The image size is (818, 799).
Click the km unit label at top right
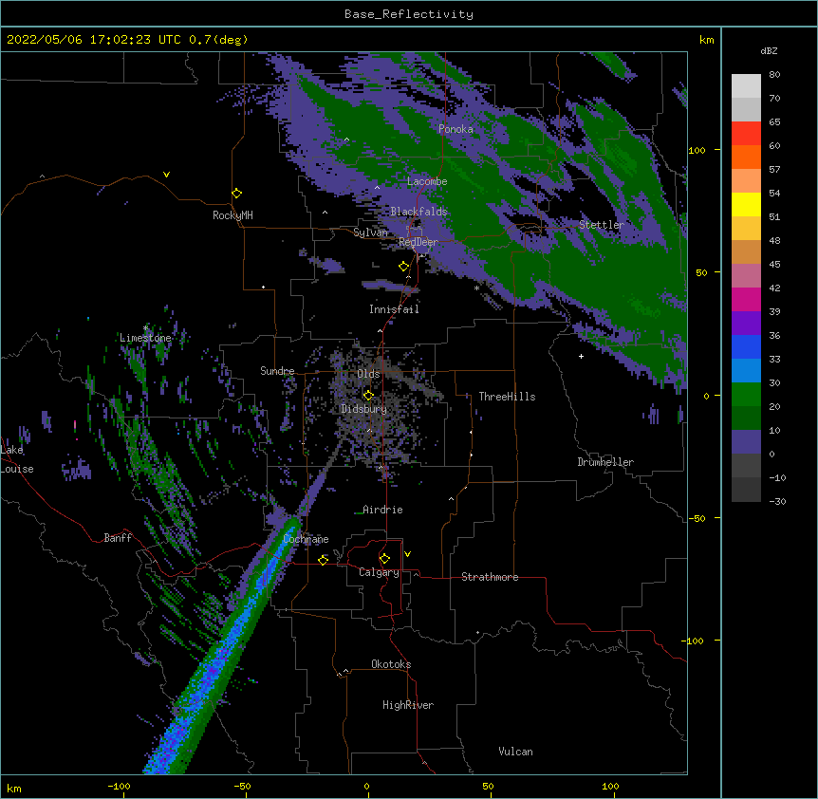(x=707, y=40)
